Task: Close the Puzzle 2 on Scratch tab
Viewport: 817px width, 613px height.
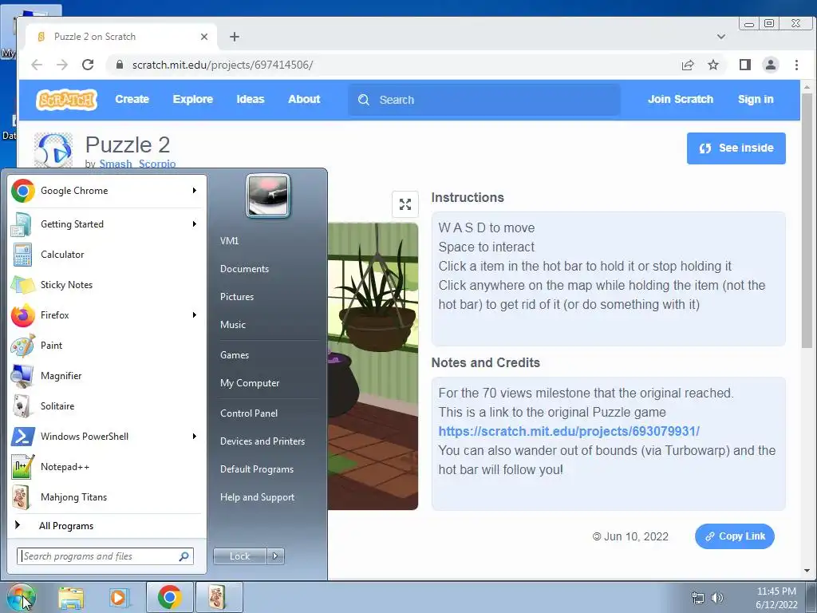Action: (x=204, y=37)
